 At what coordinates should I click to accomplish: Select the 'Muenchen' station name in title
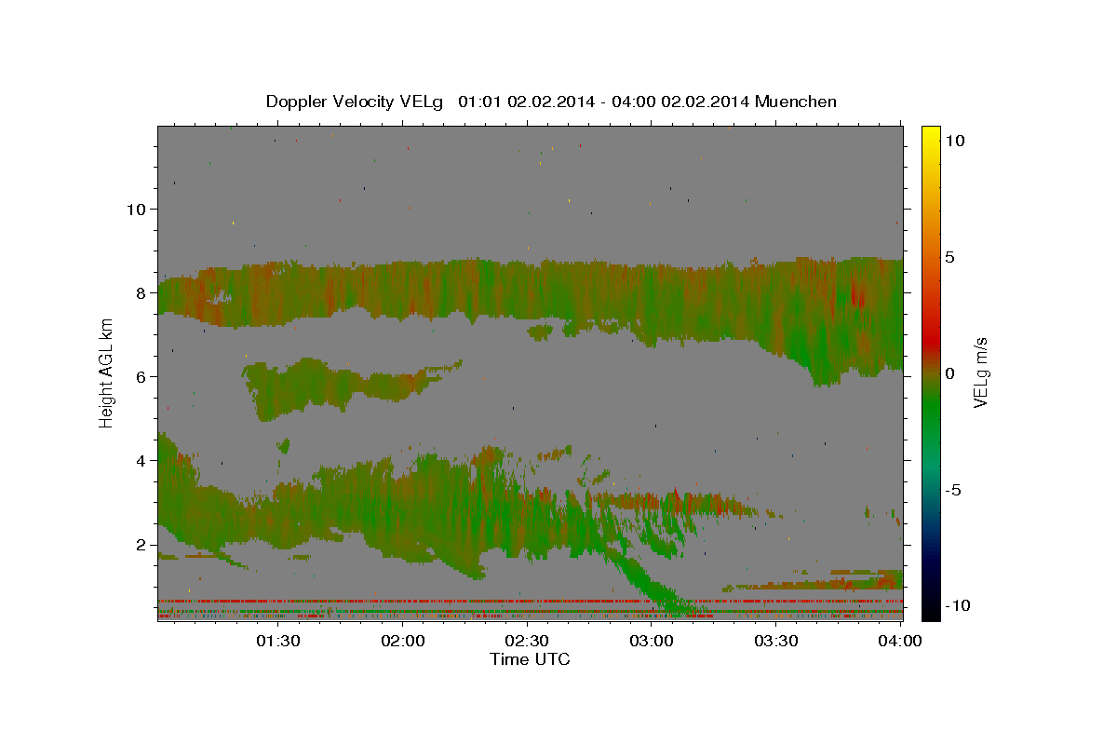pyautogui.click(x=796, y=102)
